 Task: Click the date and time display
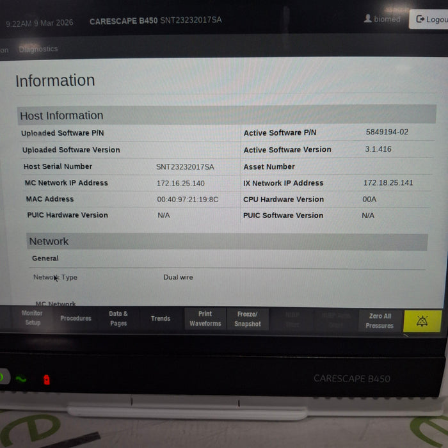point(40,23)
